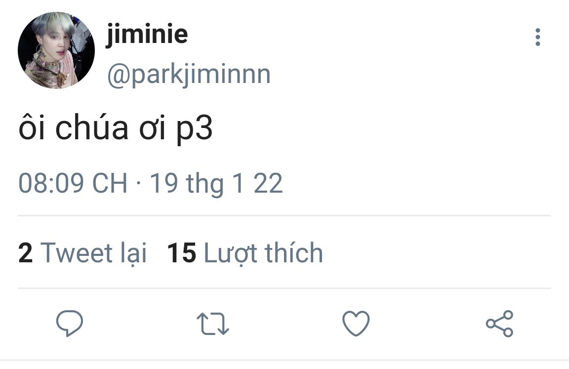Click the word chúa in the tweet

[92, 127]
